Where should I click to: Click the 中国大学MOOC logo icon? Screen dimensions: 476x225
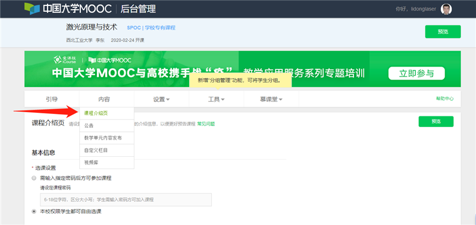[x=32, y=9]
